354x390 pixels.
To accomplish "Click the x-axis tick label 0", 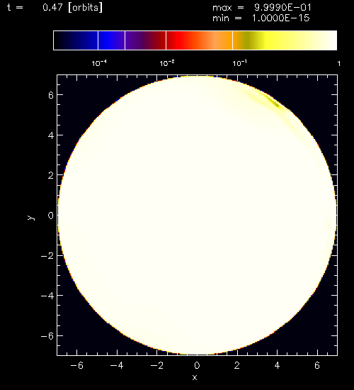I will pos(197,365).
